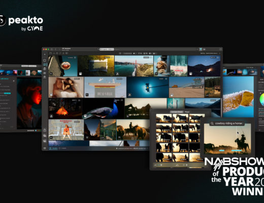The image size is (264, 203).
Task: Toggle the right panel icon in main window title bar
Action: coord(220,49)
